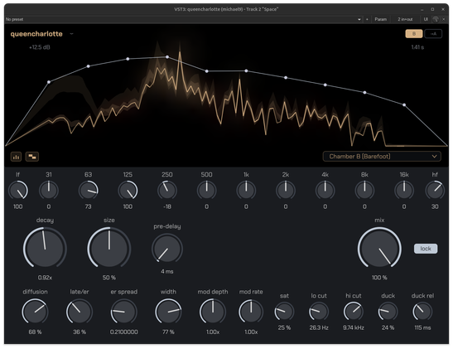Viewport: 453px width, 349px height.
Task: Click the duck knob
Action: (x=388, y=312)
